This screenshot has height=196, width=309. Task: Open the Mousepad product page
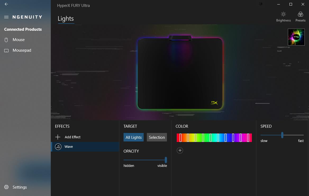22,50
